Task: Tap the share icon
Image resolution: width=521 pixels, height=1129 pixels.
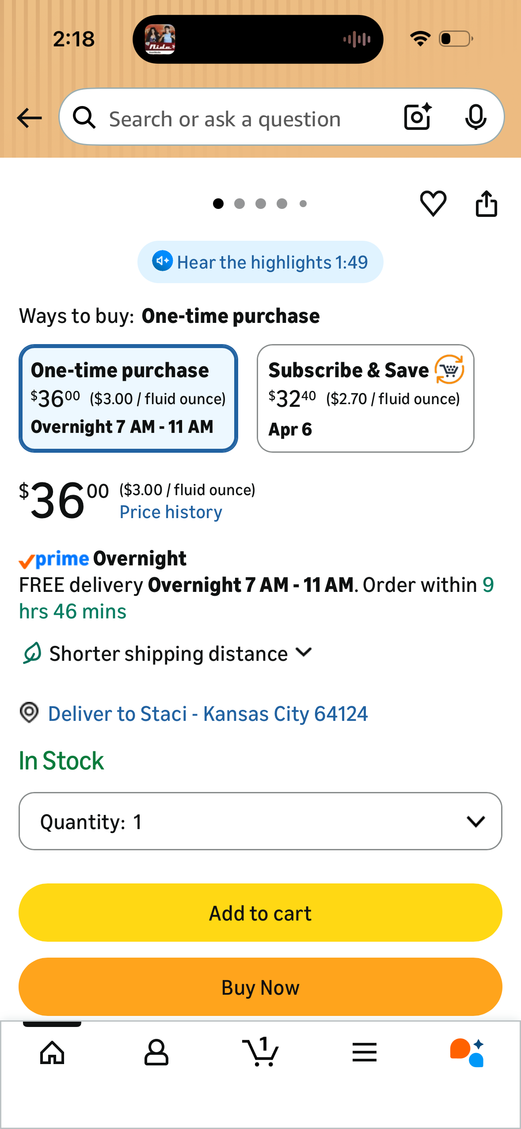Action: 486,204
